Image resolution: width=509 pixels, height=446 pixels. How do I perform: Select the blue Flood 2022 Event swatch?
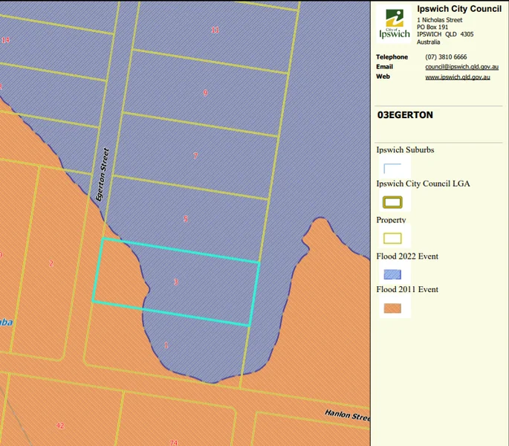tap(392, 274)
